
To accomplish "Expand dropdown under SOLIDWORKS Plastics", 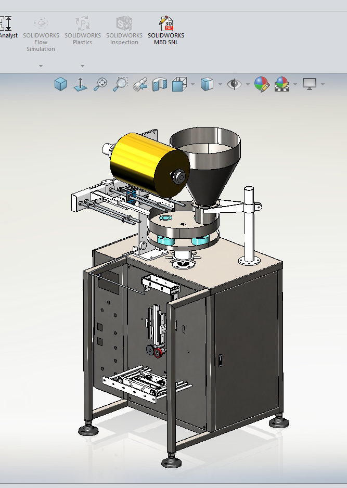I will click(83, 66).
